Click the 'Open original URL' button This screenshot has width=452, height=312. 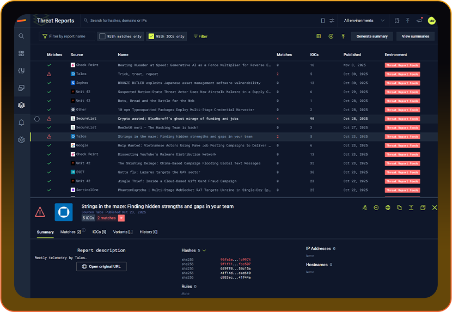[101, 266]
